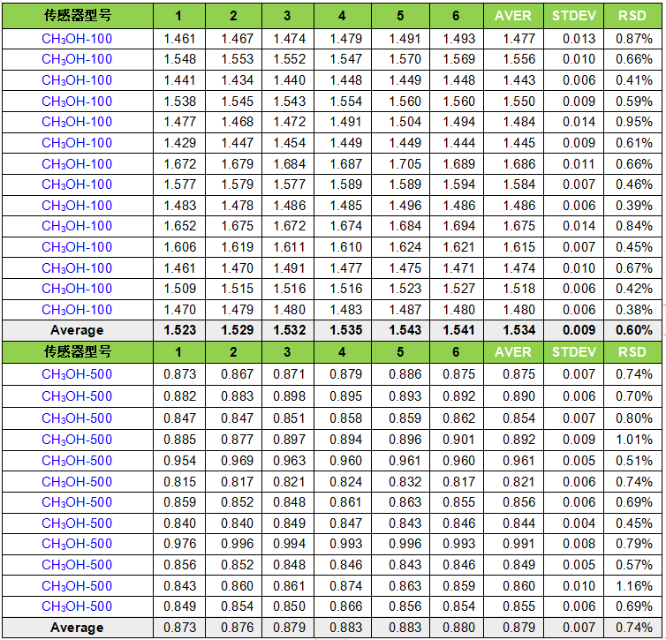Select the cell with value 0.815

pos(179,482)
